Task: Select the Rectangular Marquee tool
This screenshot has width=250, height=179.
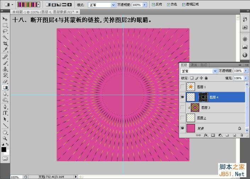Action: coord(5,25)
